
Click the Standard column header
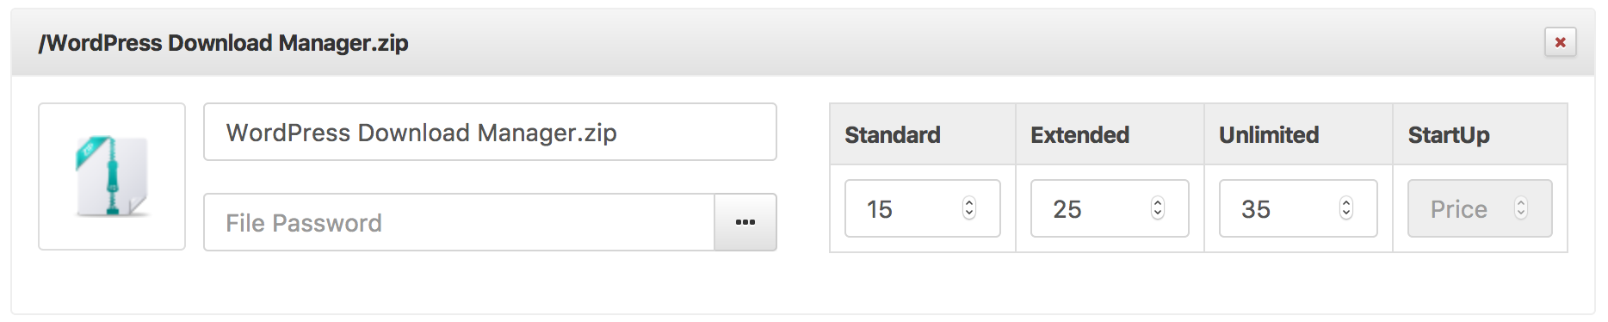[893, 135]
